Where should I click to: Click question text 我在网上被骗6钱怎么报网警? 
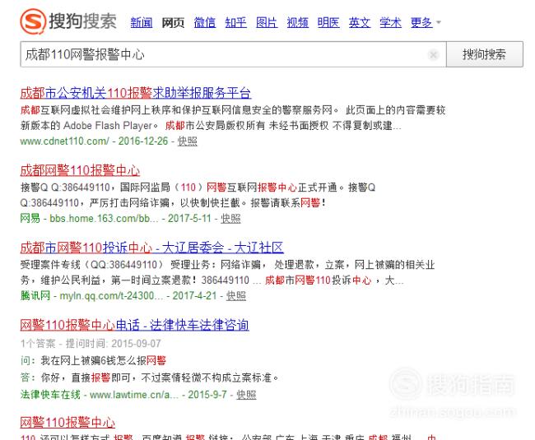[x=104, y=360]
